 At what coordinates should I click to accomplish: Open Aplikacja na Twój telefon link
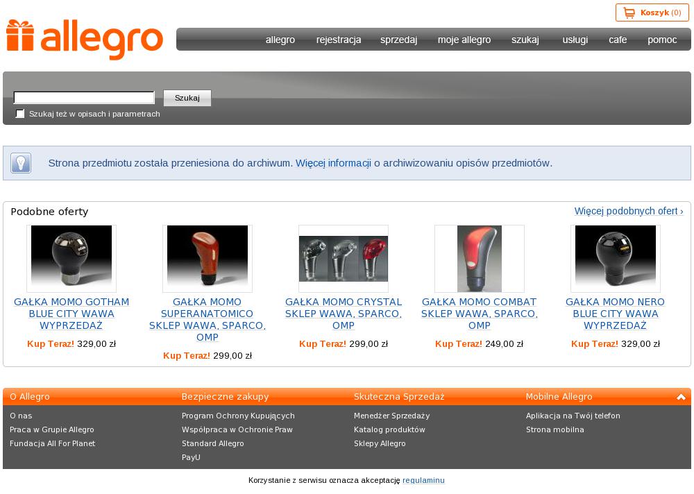click(573, 416)
